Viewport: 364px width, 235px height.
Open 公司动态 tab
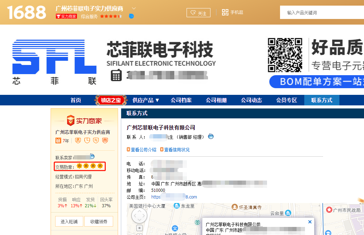(252, 100)
